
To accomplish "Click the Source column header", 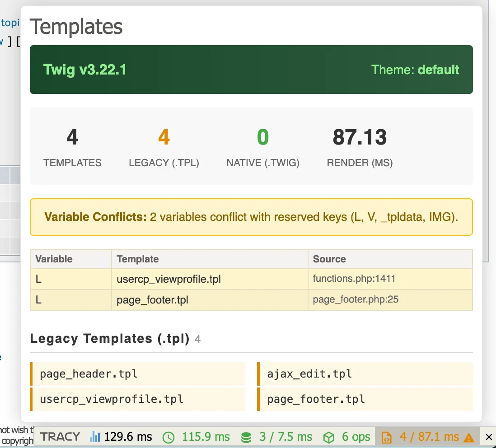I will [x=390, y=259].
